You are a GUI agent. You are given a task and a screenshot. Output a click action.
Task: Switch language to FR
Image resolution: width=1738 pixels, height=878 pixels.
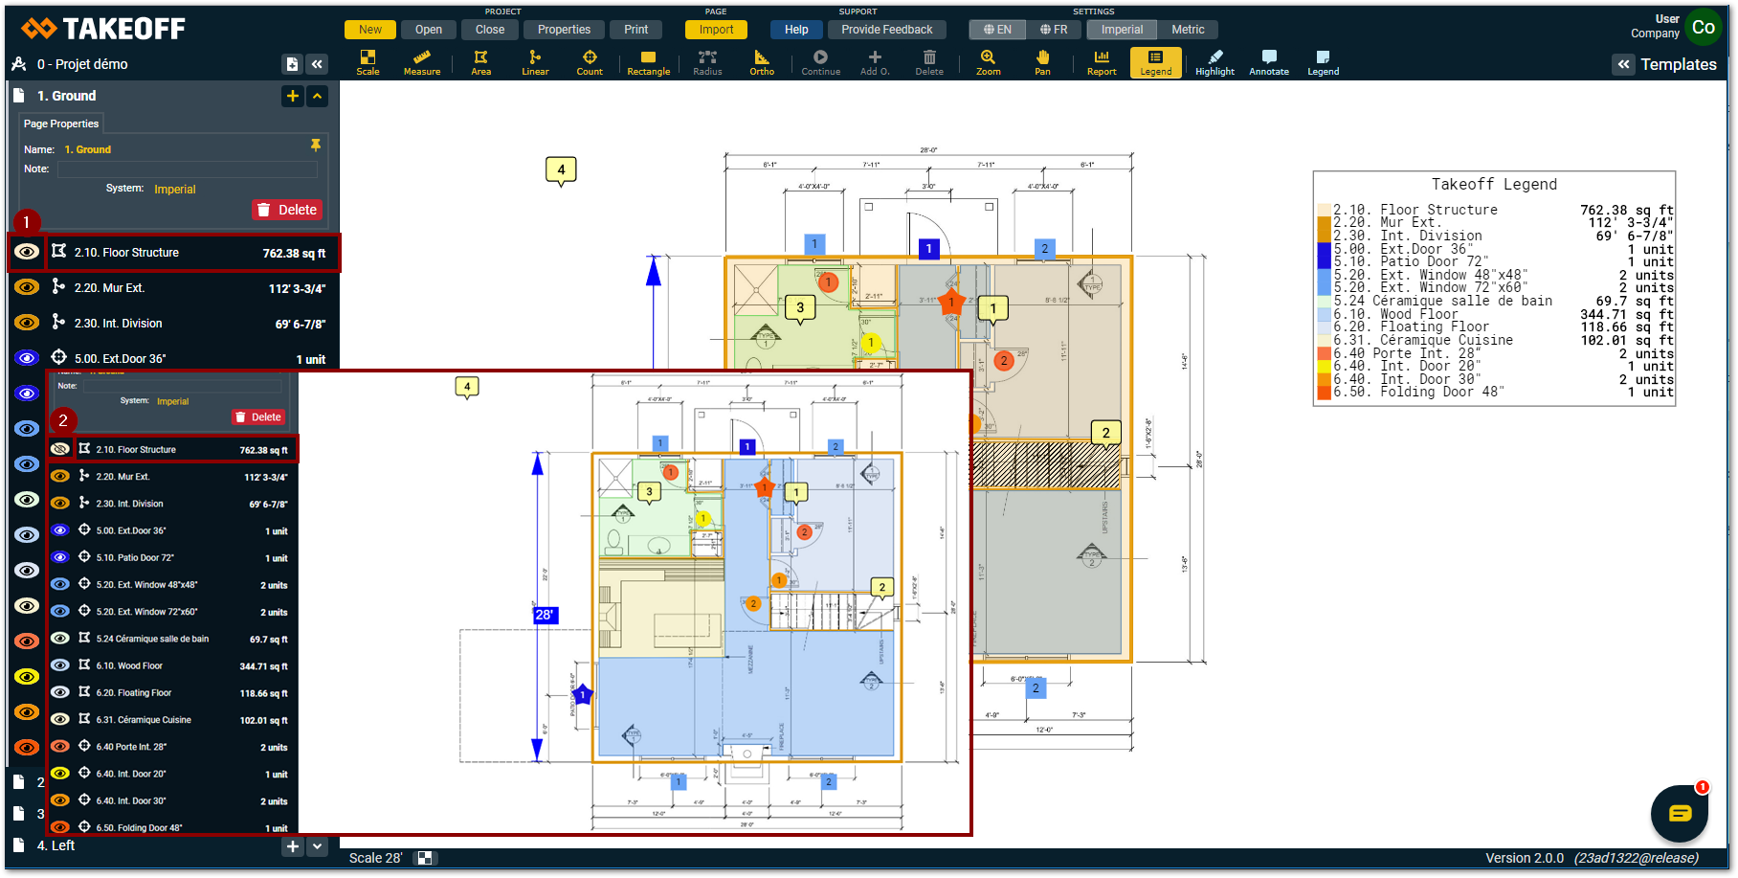(x=1054, y=30)
